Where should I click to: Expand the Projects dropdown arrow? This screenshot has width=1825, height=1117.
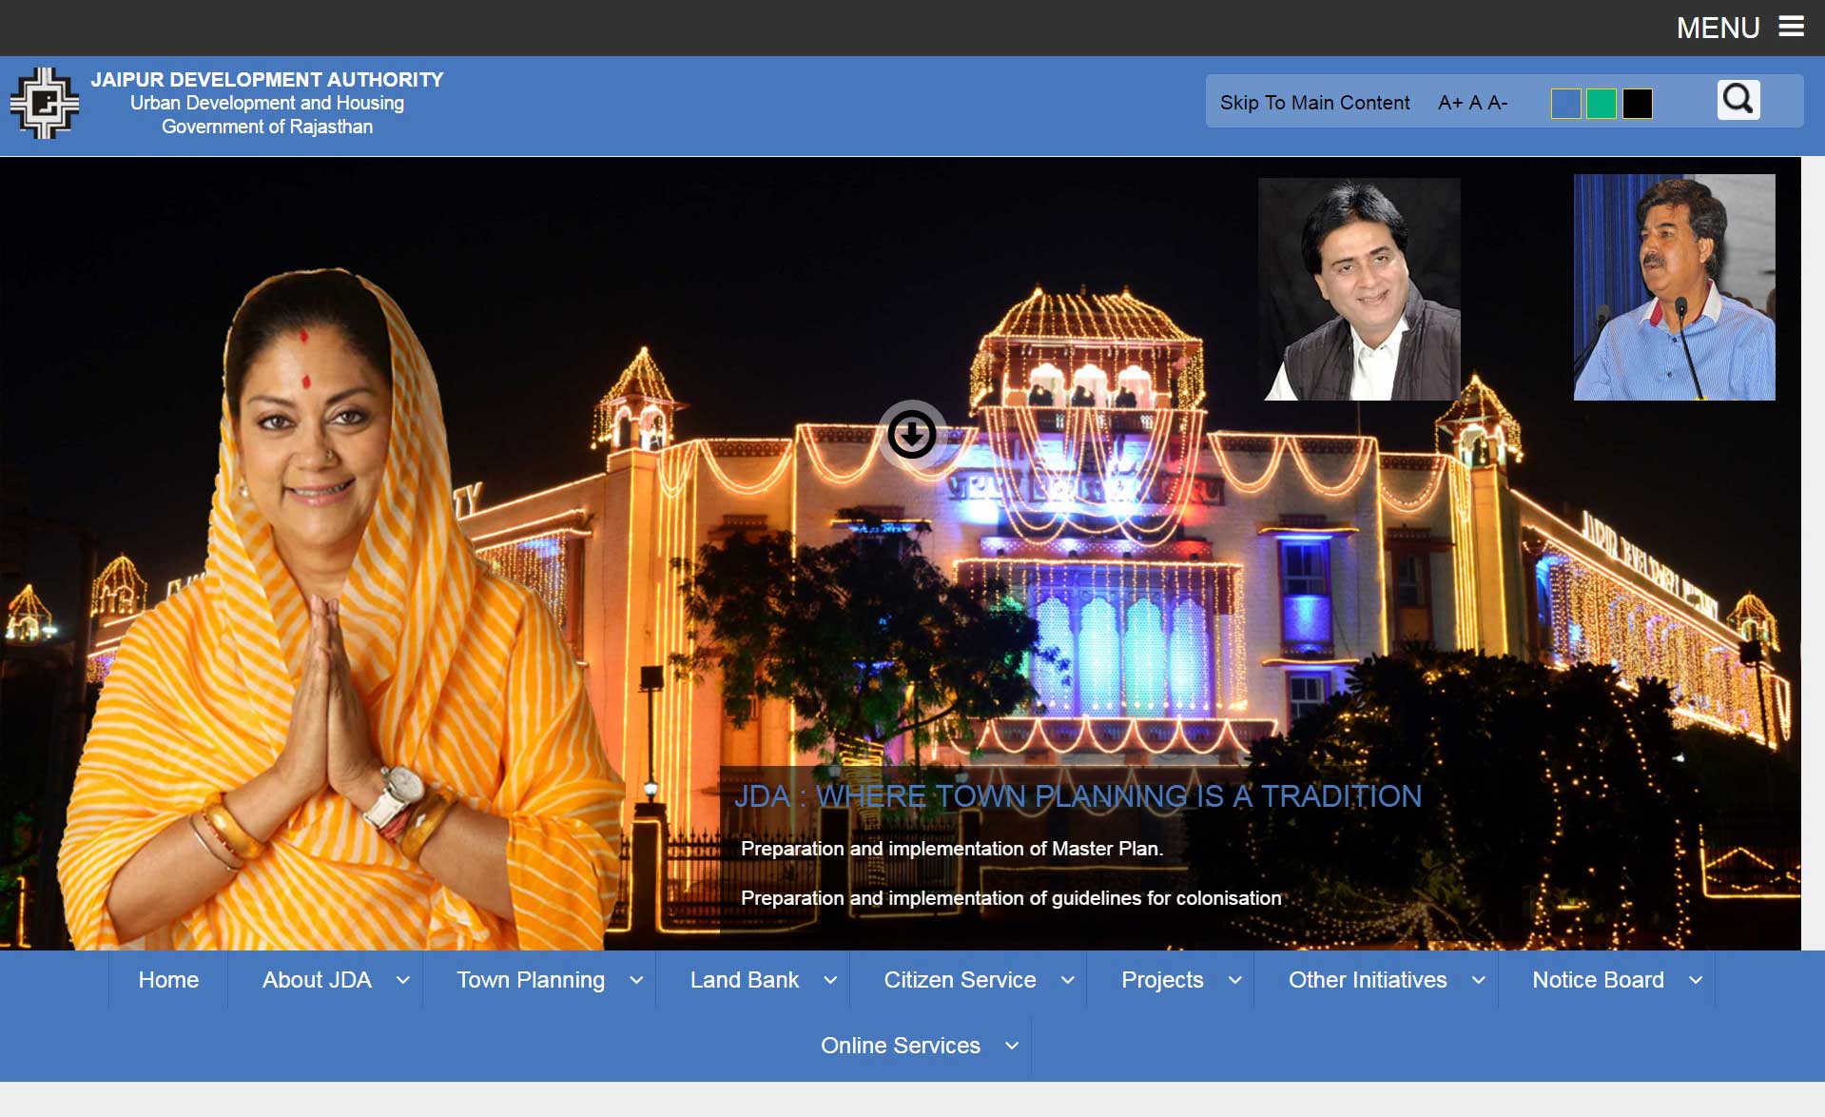[1234, 980]
